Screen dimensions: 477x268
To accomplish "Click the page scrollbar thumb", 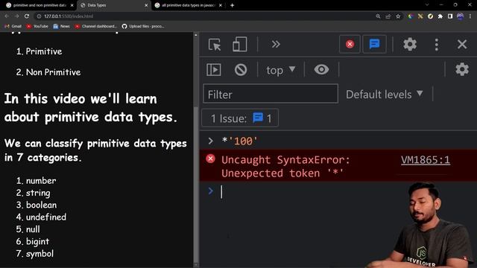I will pyautogui.click(x=196, y=185).
